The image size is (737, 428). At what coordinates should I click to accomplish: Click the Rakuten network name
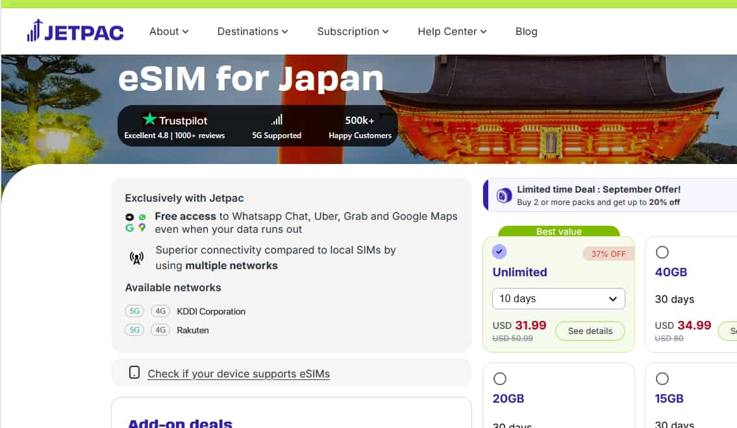point(193,330)
